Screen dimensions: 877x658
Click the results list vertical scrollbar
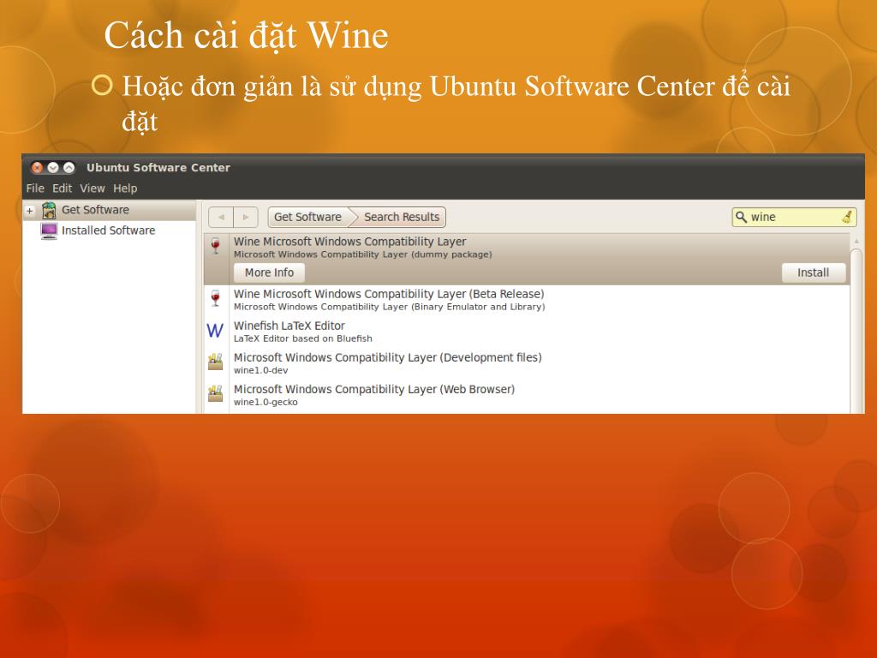coord(856,330)
